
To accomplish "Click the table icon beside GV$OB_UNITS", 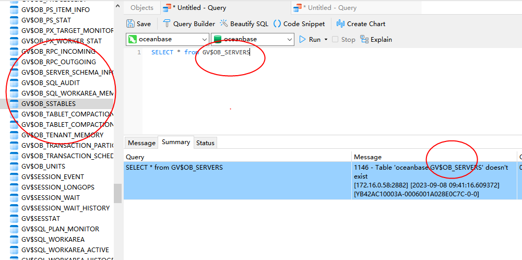I will click(14, 166).
